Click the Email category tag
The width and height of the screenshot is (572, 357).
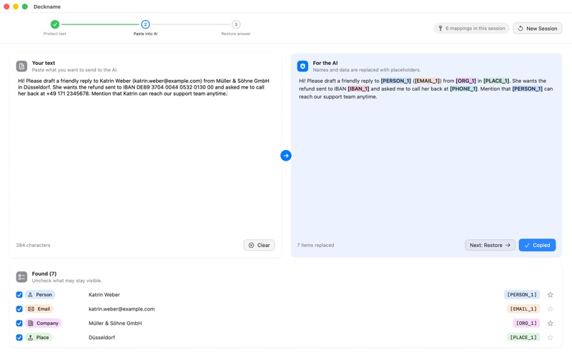coord(39,309)
